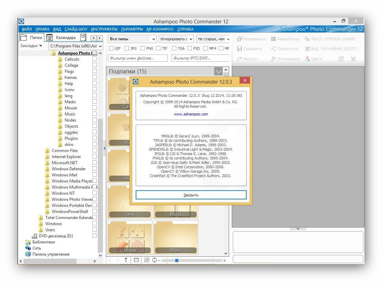Open the Закладки bookmarks dropdown
The image size is (382, 282).
point(31,46)
